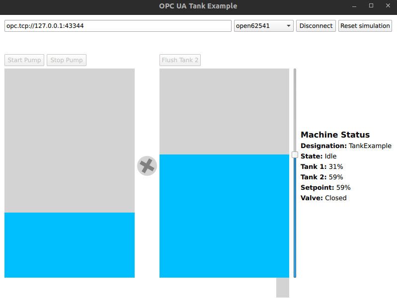397x298 pixels.
Task: Click the gray outlet pipe below Tank 2
Action: coord(282,288)
